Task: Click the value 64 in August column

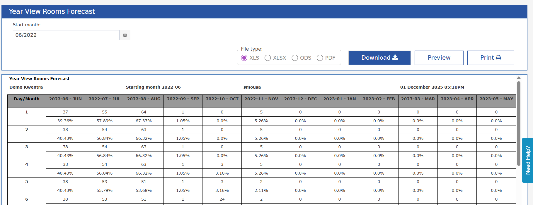Action: click(x=144, y=112)
